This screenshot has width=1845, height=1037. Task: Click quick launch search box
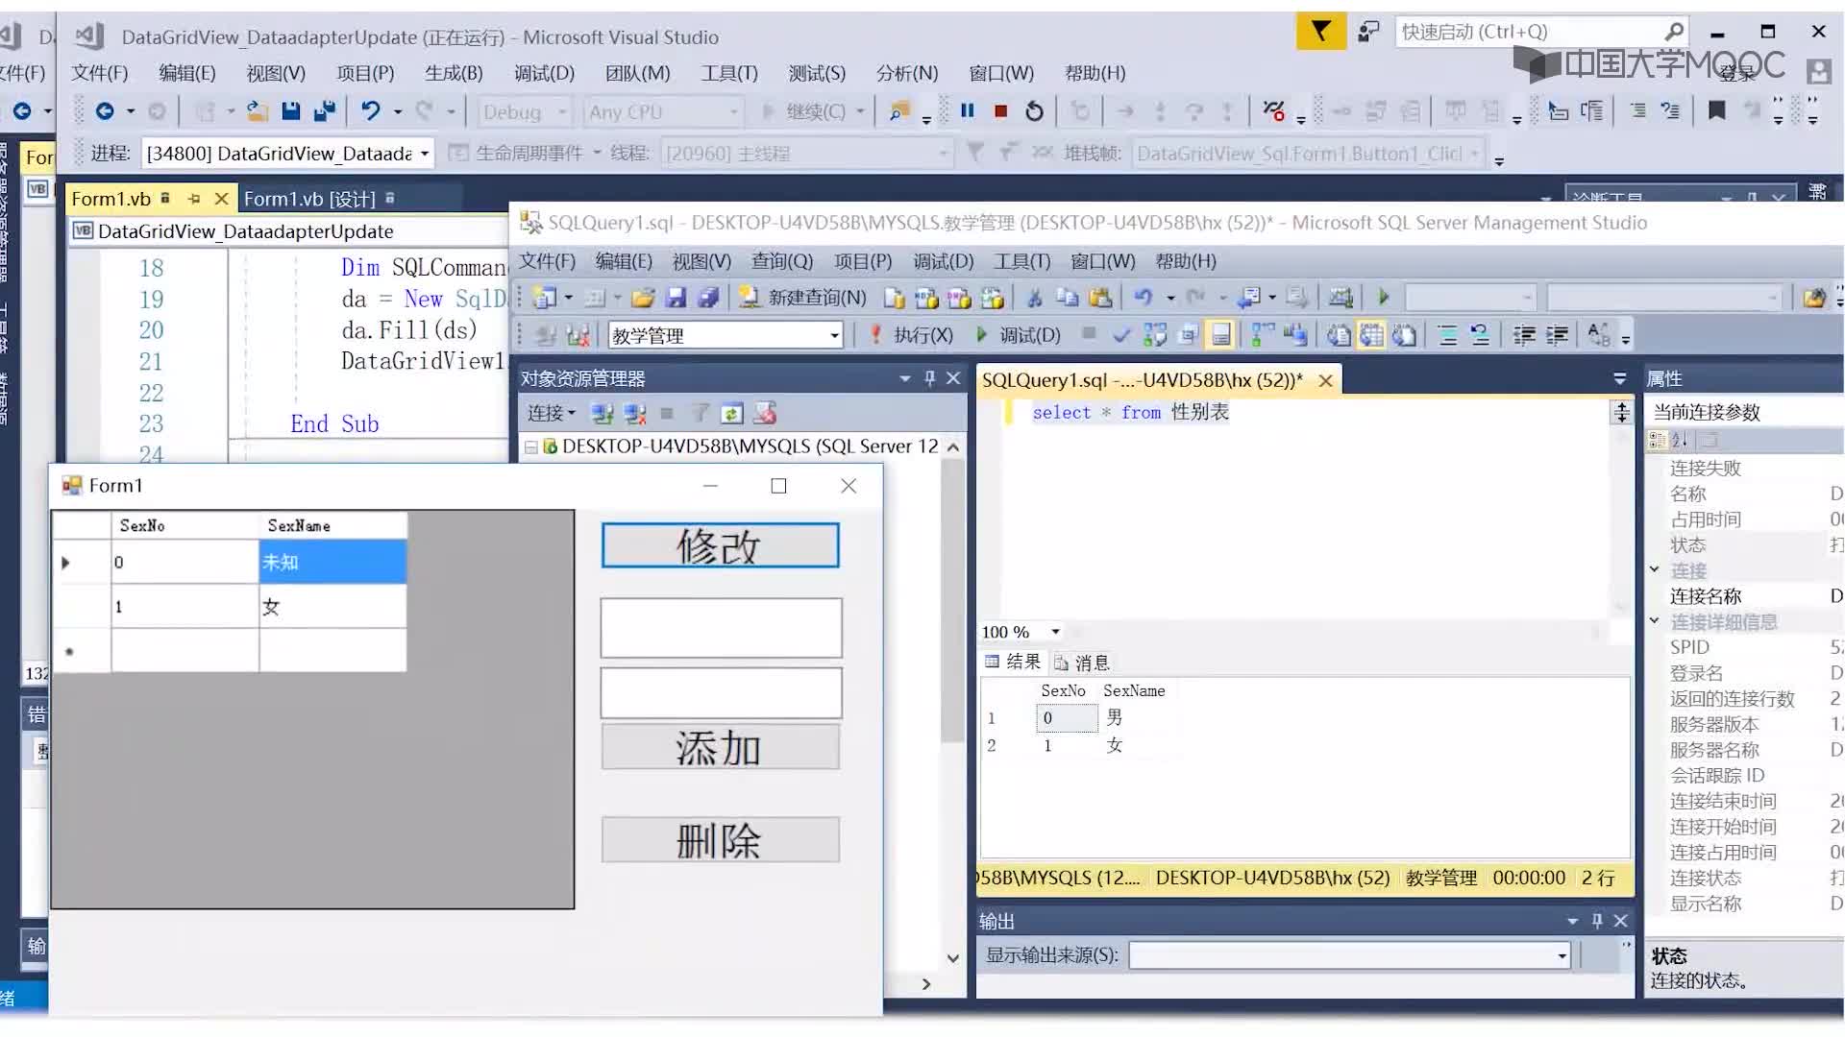pyautogui.click(x=1541, y=32)
